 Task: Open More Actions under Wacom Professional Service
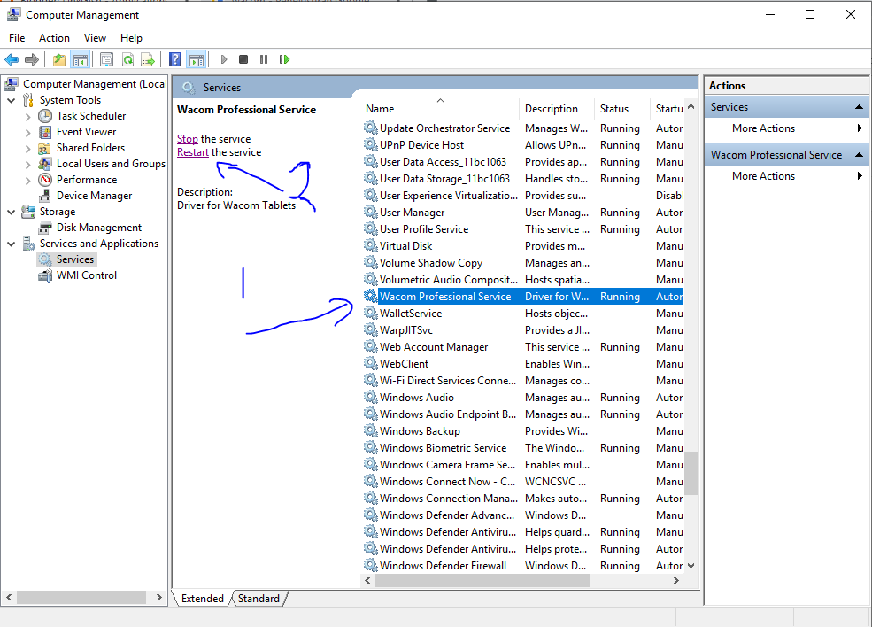tap(763, 176)
